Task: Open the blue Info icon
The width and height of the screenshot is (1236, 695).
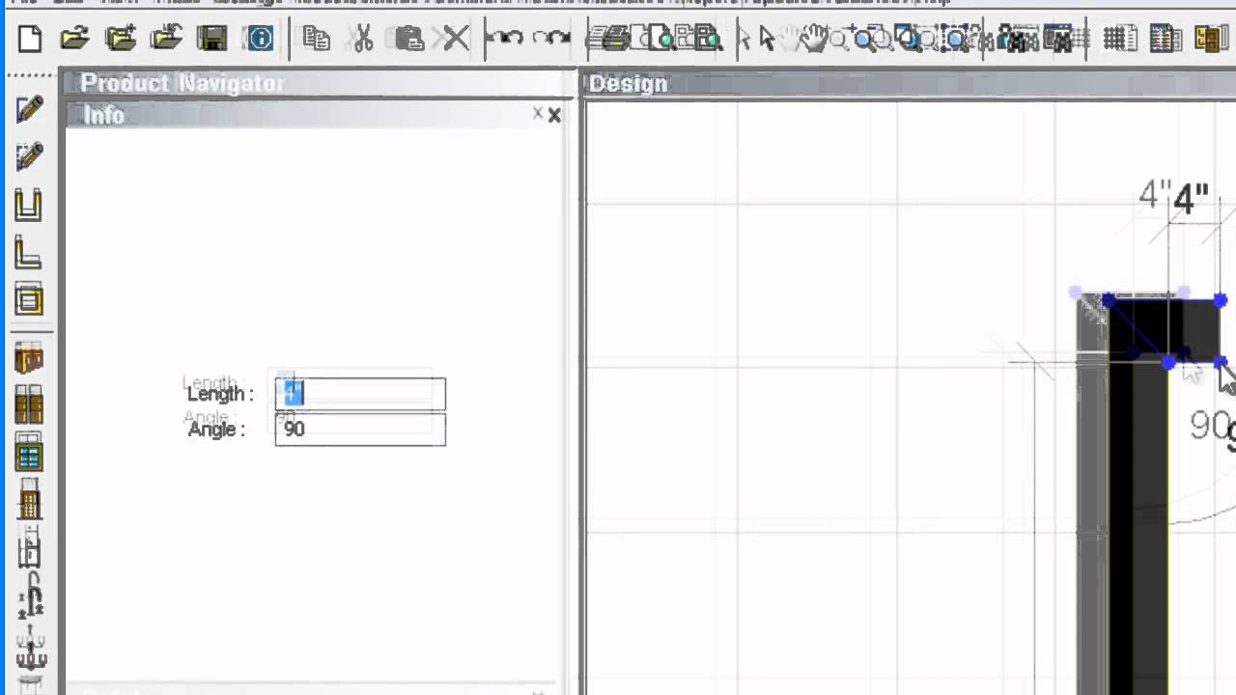Action: point(260,39)
